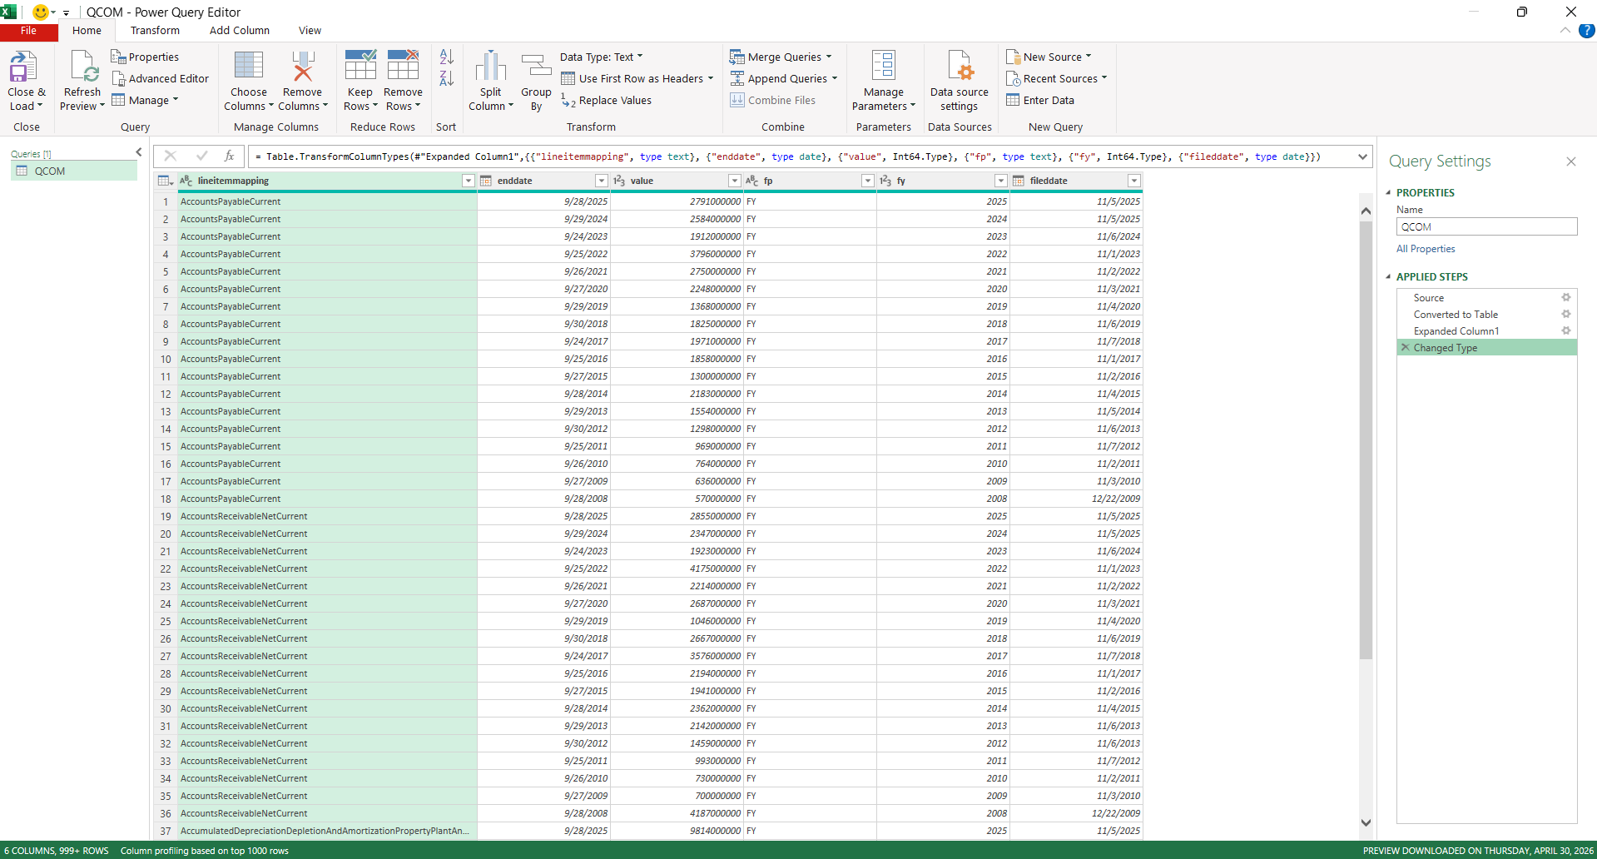Close the Query Settings pane

tap(1570, 161)
